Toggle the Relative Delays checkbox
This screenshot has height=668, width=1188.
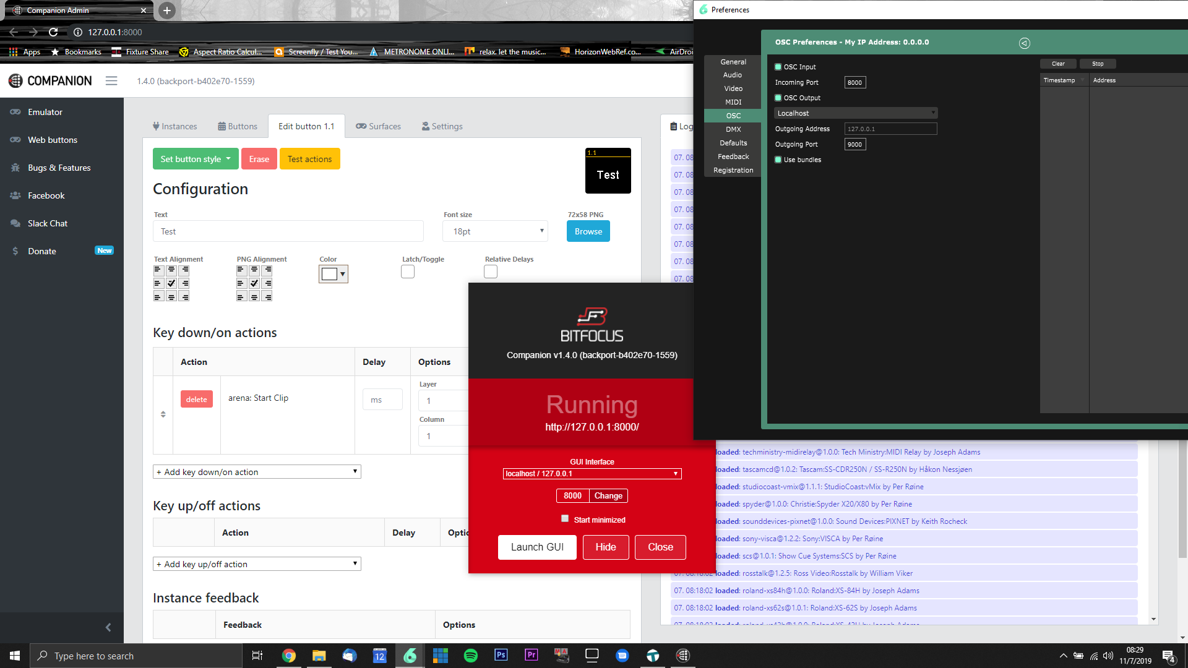pos(491,272)
